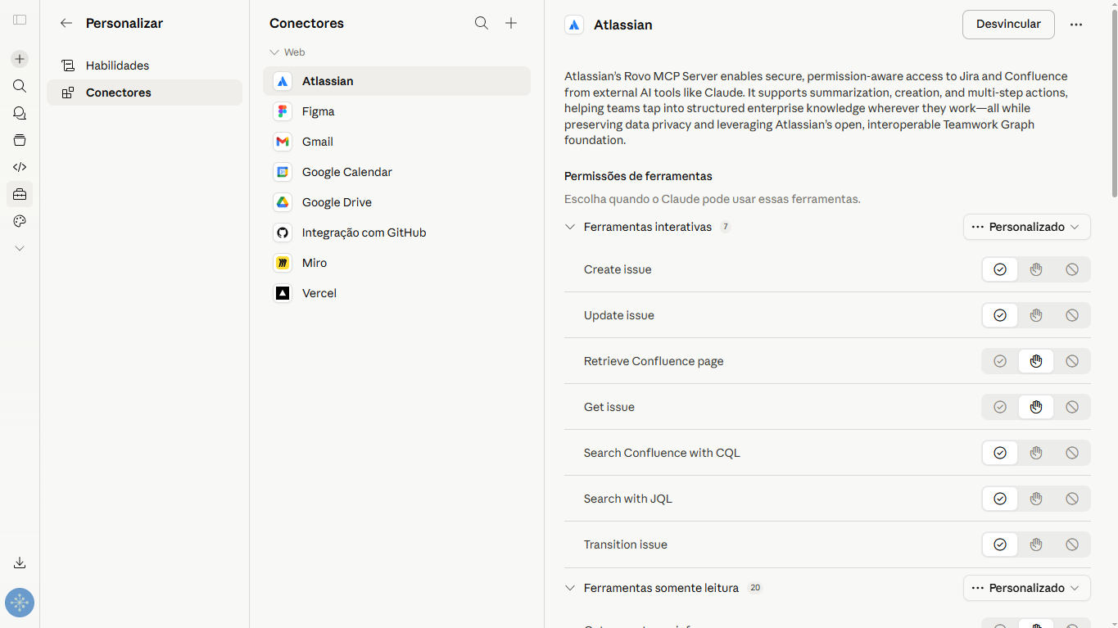This screenshot has height=628, width=1118.
Task: Go back from Personalizar
Action: point(66,24)
